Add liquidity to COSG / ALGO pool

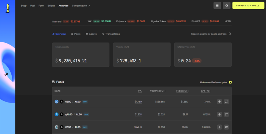tap(219, 127)
